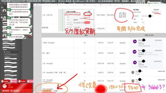This screenshot has height=93, width=166.
Task: Click the folder icon next to tokarene
Action: tap(5, 52)
